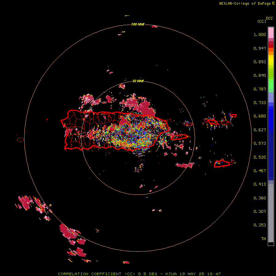Click the 0.520 scale value
This screenshot has height=276, width=276.
(260, 157)
